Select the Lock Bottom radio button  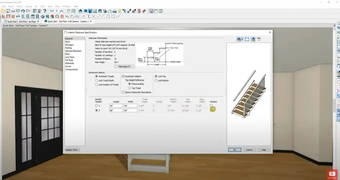click(x=156, y=81)
